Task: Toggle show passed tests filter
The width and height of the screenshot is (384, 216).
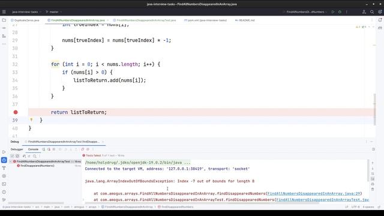Action: tap(12, 156)
